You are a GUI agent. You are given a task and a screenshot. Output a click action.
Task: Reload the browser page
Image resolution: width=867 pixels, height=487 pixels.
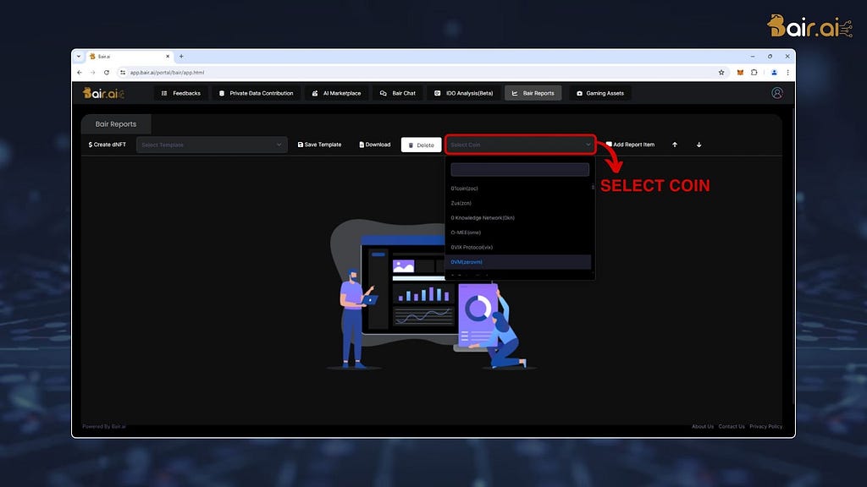pyautogui.click(x=106, y=73)
